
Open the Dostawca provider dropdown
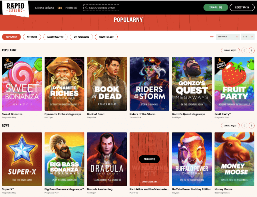coord(228,37)
